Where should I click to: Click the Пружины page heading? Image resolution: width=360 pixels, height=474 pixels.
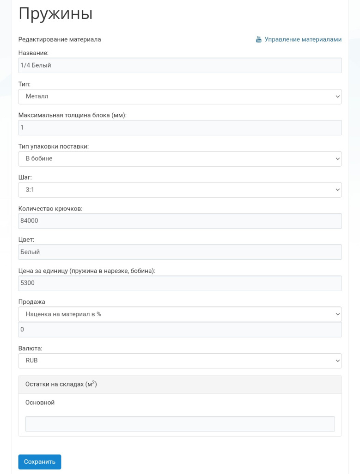(55, 13)
